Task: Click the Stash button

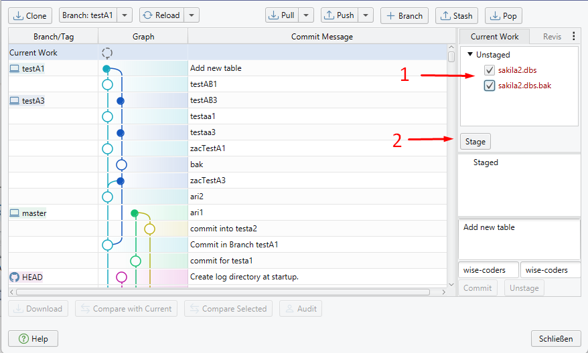Action: (456, 16)
